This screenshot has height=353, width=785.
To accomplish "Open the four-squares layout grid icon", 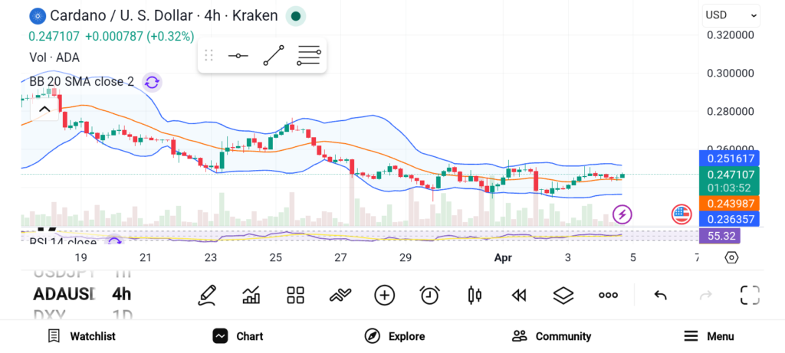I will click(x=295, y=295).
